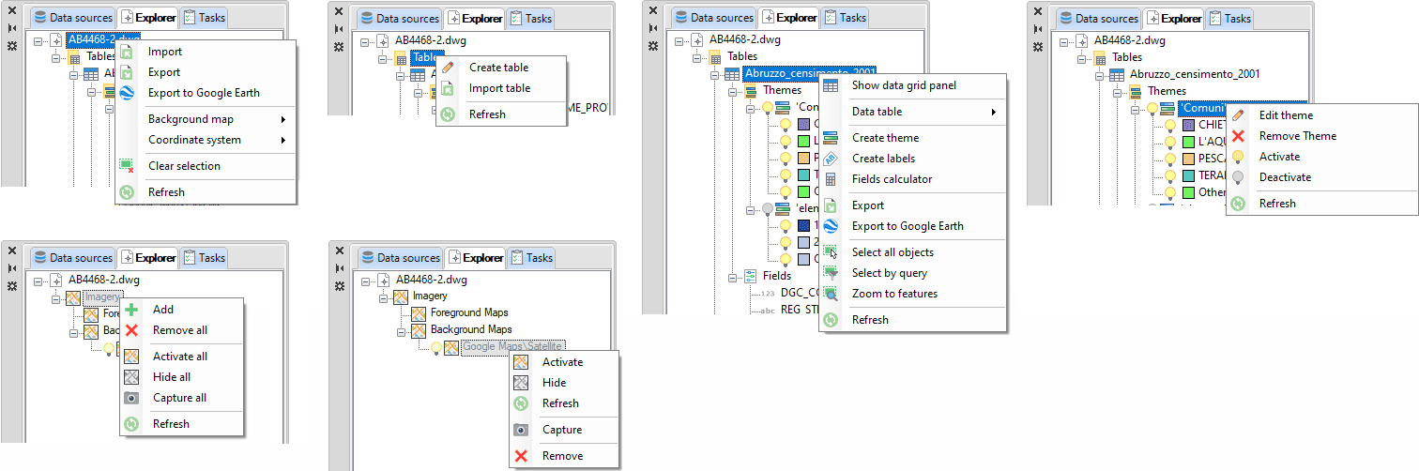The width and height of the screenshot is (1419, 471).
Task: Click the calculator icon for Fields calculator
Action: click(831, 179)
